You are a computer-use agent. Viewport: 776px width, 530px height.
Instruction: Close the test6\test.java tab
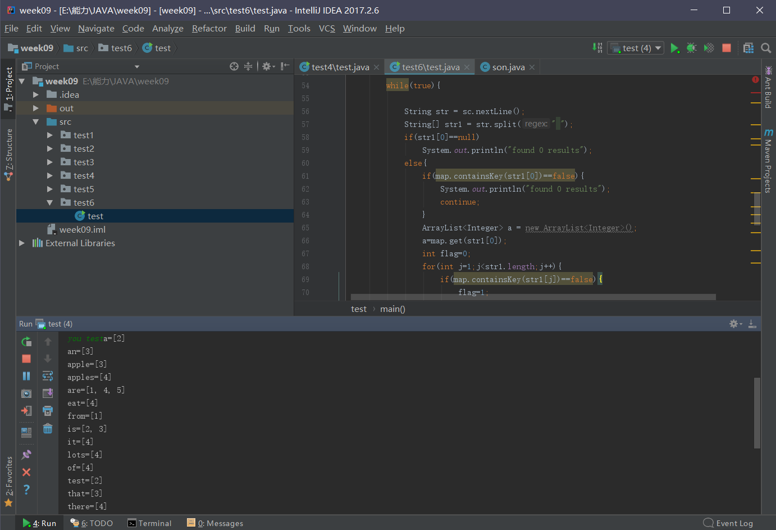[467, 67]
